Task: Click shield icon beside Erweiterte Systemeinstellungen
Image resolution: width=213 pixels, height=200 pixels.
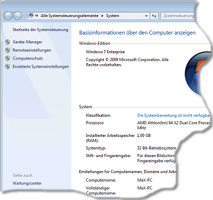Action: point(8,66)
